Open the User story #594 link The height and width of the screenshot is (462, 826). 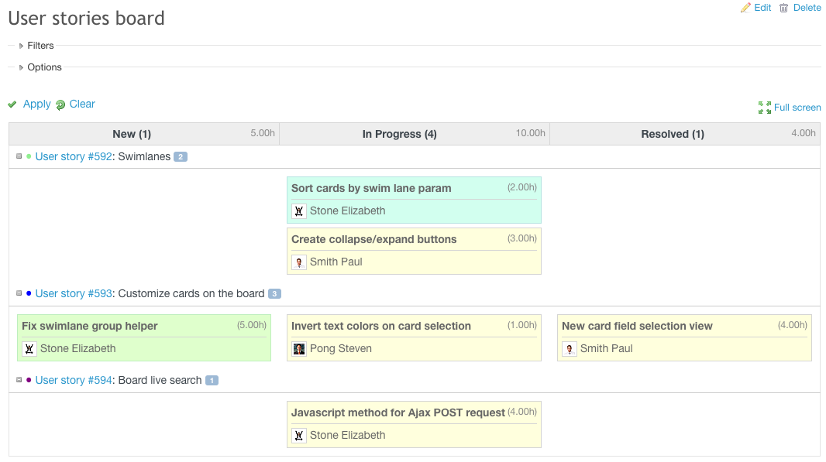(73, 380)
